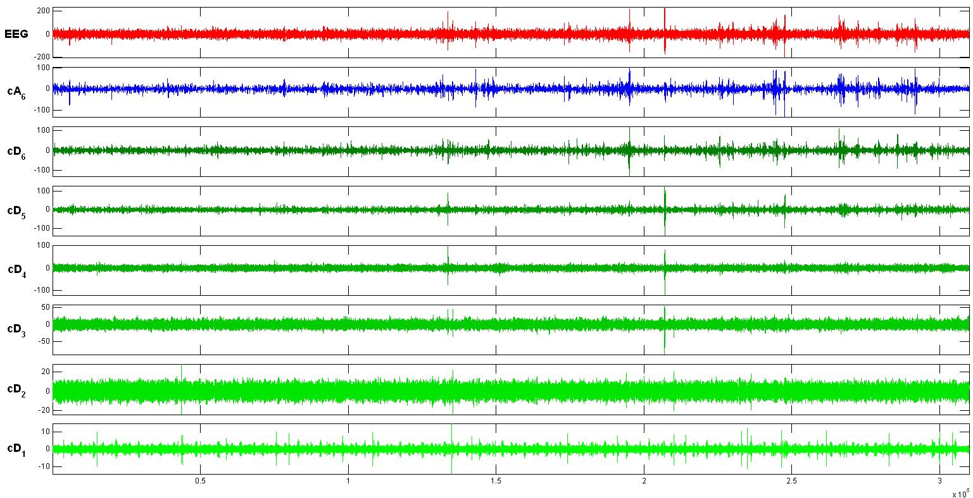Click the -10 tick on cD1 axis
973x498 pixels.
coord(44,466)
